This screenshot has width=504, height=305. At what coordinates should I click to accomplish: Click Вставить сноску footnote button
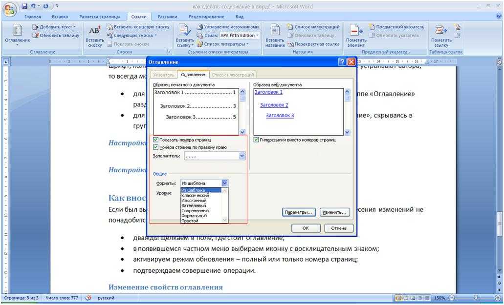[94, 36]
